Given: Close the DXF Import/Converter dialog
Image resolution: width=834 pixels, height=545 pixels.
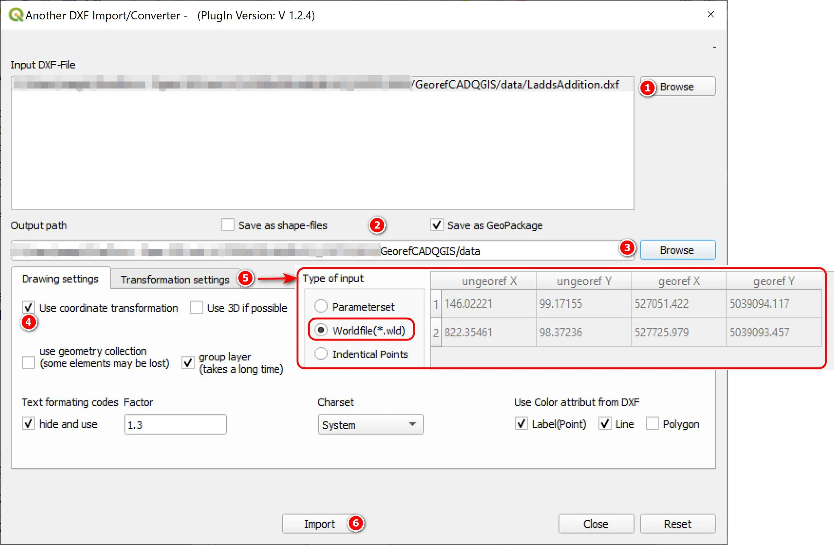Looking at the screenshot, I should pyautogui.click(x=710, y=15).
